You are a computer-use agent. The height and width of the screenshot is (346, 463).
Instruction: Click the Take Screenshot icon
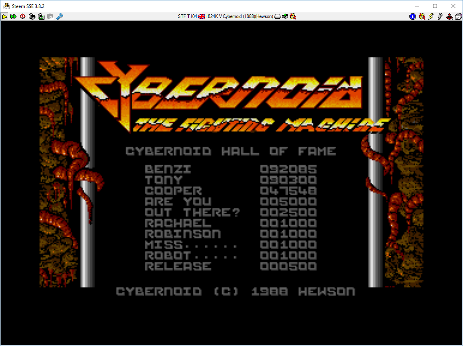41,16
